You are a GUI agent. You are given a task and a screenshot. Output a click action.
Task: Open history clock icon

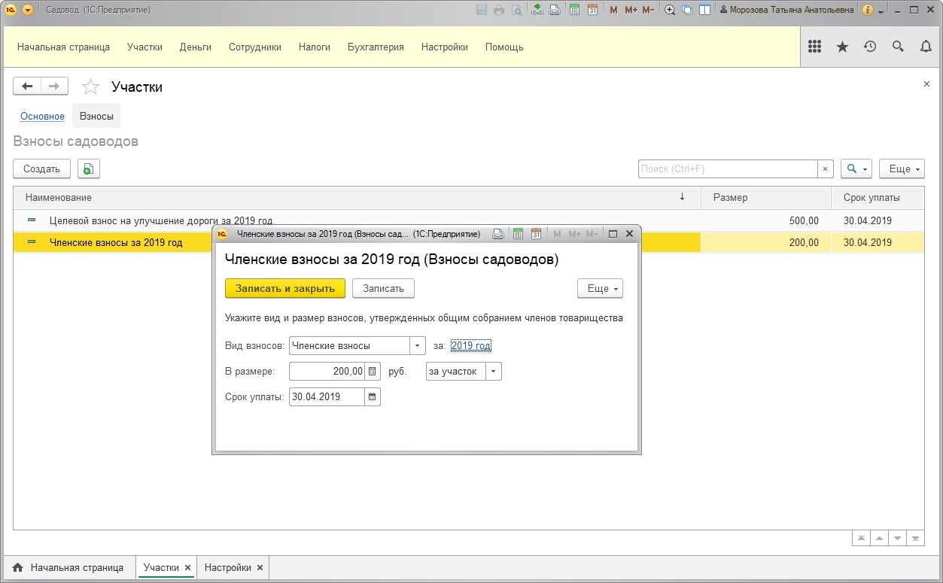point(870,47)
